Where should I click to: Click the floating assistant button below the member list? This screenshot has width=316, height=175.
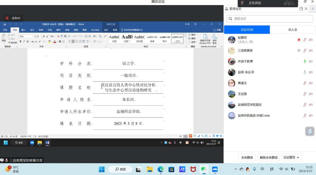[x=309, y=132]
